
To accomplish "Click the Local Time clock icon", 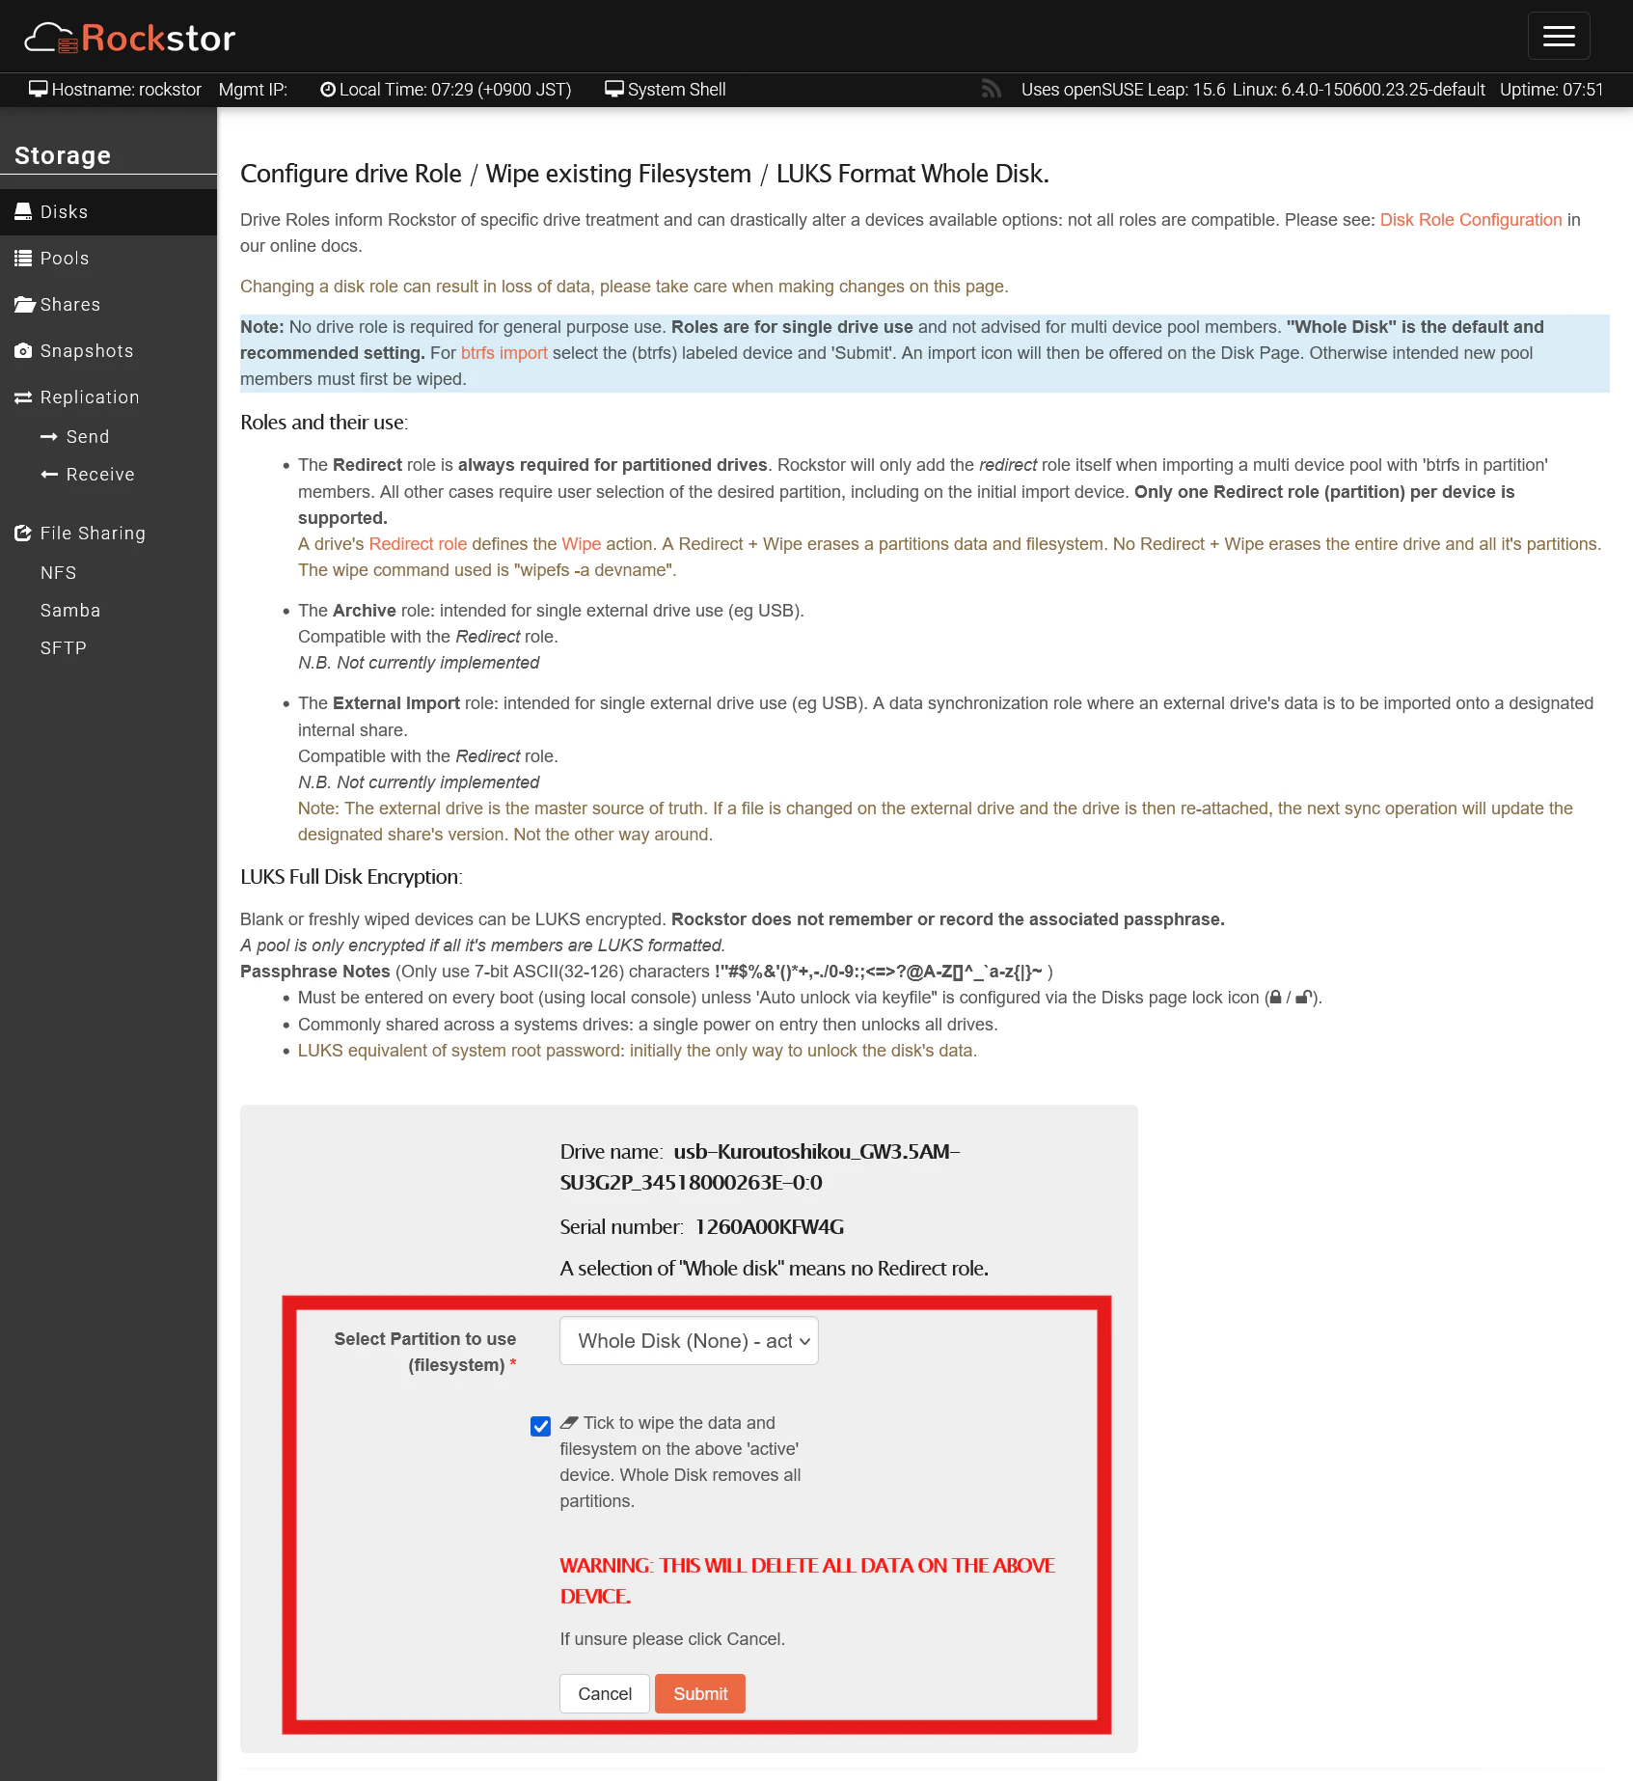I will tap(328, 89).
